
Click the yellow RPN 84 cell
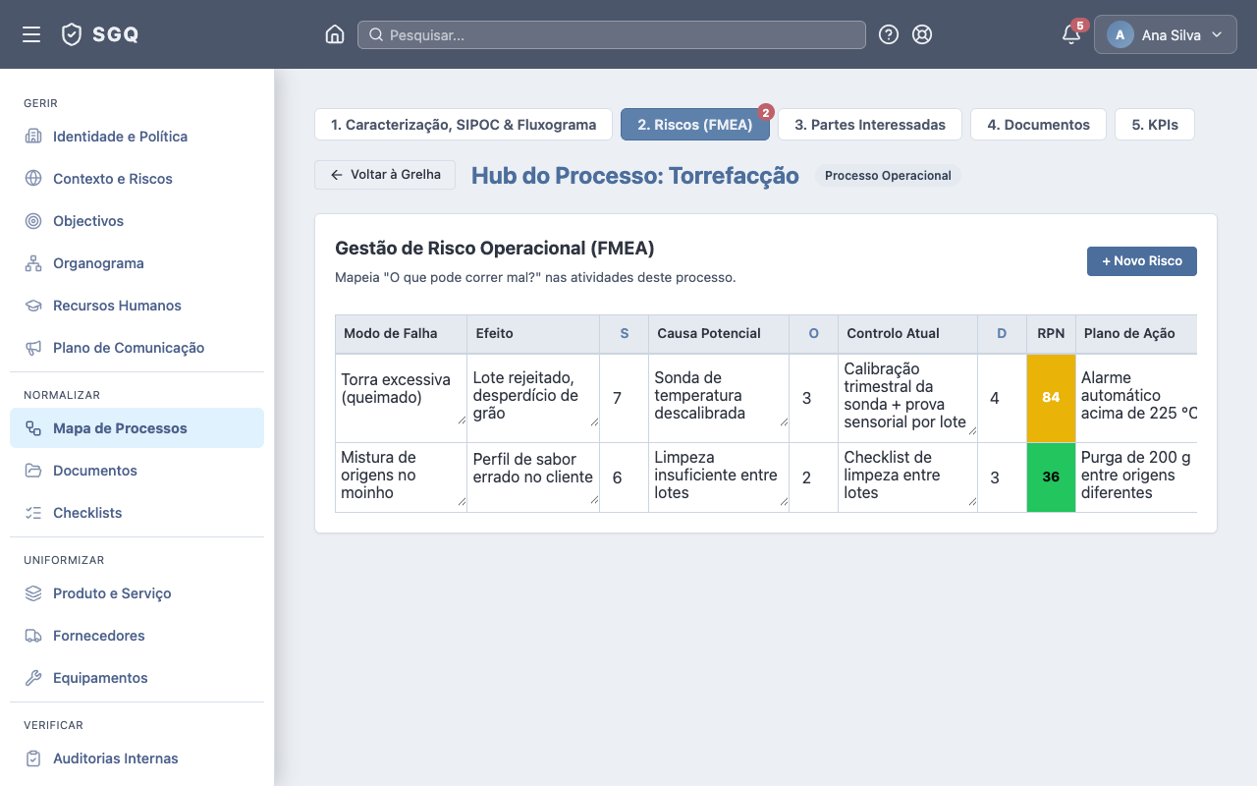tap(1051, 398)
